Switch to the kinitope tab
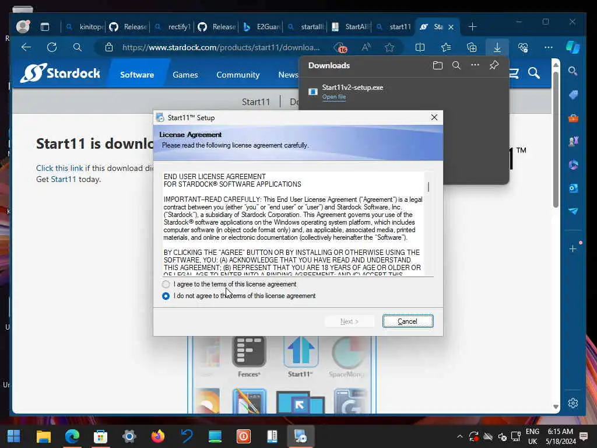This screenshot has height=448, width=597. pos(84,27)
